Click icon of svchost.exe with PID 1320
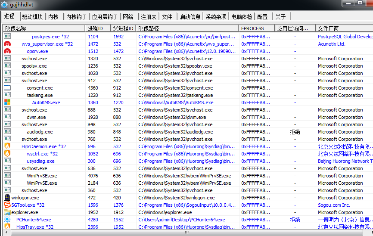 coord(7,58)
